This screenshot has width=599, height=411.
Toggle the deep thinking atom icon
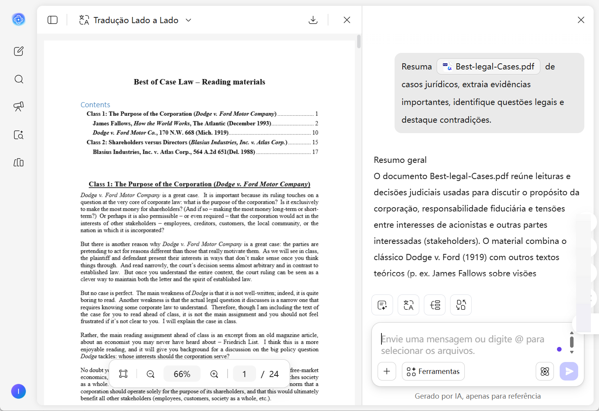coord(545,371)
